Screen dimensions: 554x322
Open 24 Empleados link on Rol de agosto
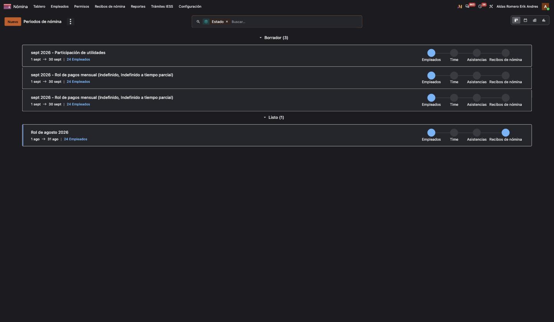[x=76, y=139]
